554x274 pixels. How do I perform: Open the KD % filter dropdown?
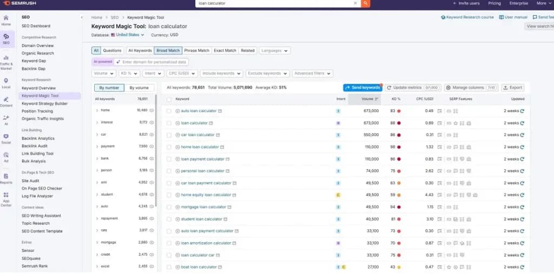129,73
